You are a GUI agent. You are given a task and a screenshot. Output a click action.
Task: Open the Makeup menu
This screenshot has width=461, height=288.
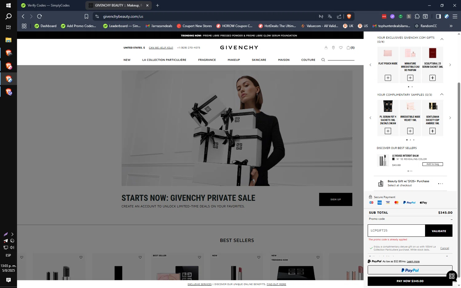[x=234, y=60]
